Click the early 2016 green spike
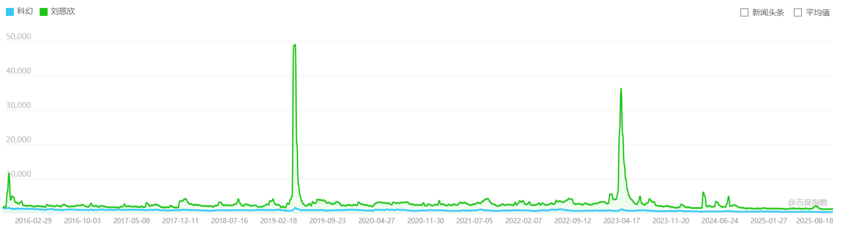 pyautogui.click(x=8, y=174)
